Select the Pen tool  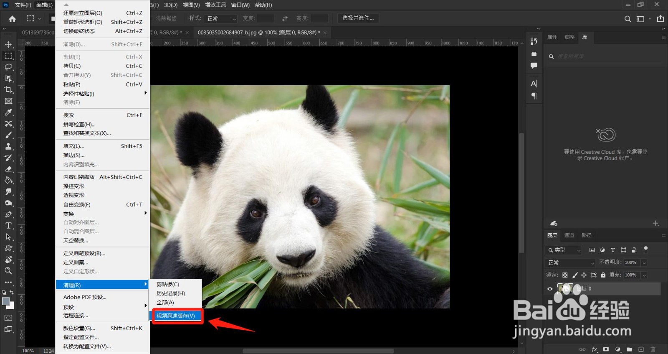[x=8, y=214]
